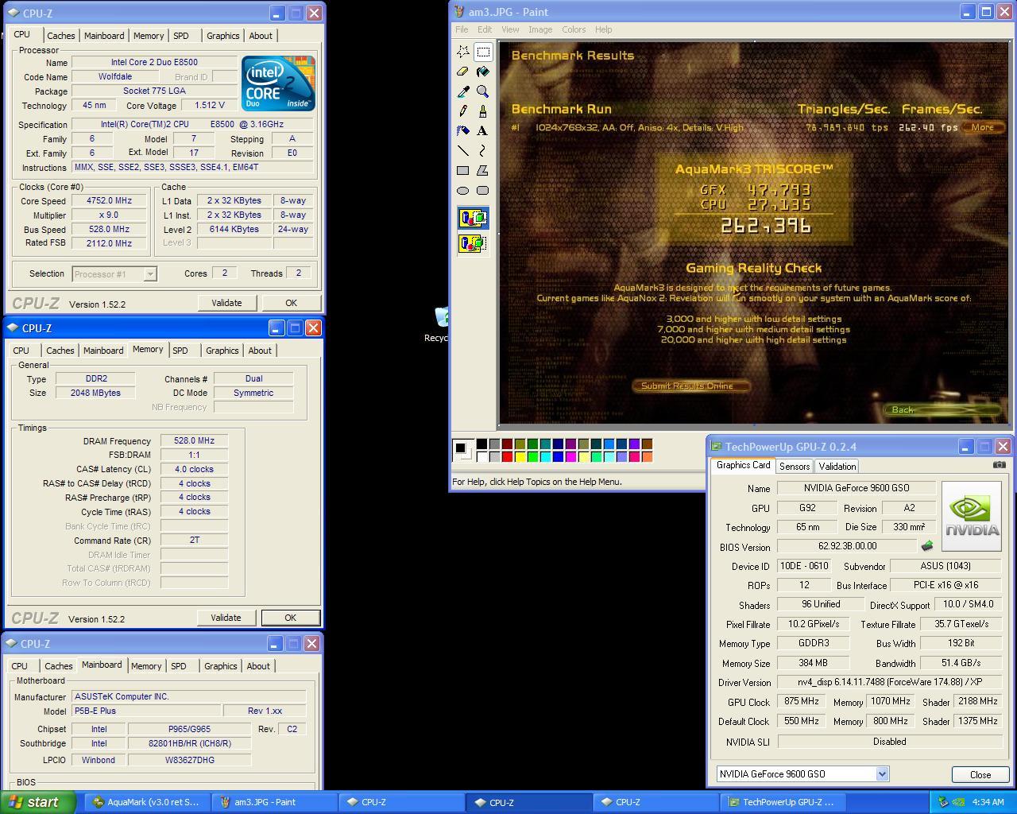Click the 4:34 AM system clock
Screen dimensions: 1017x814
[988, 802]
